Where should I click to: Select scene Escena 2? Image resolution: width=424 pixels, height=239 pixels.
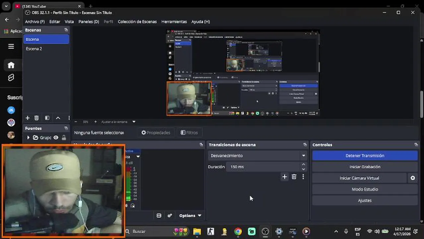point(46,49)
